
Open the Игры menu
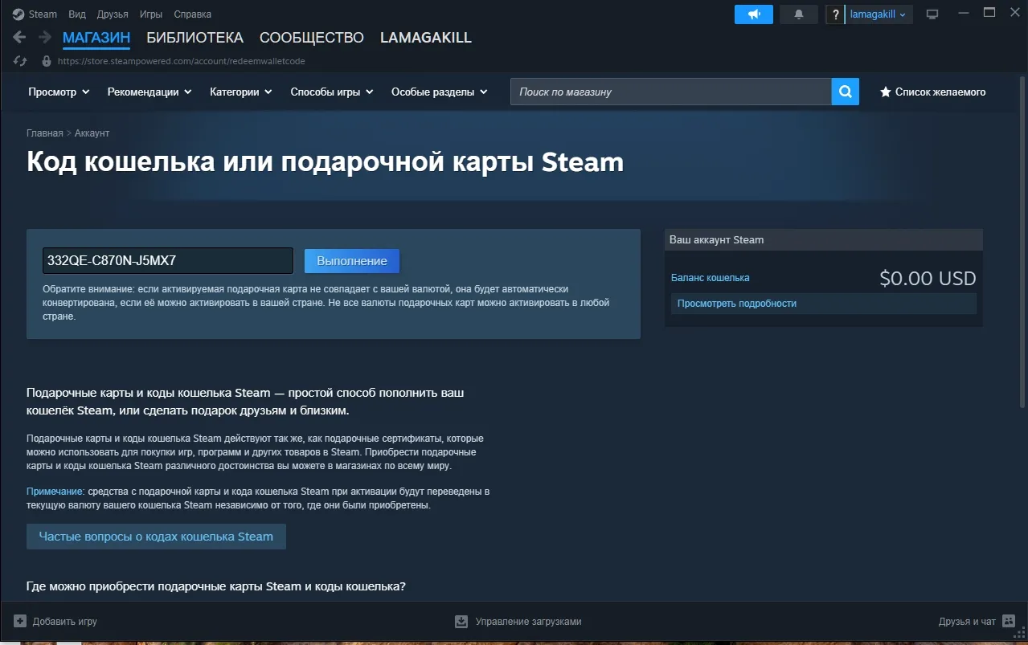[x=151, y=14]
